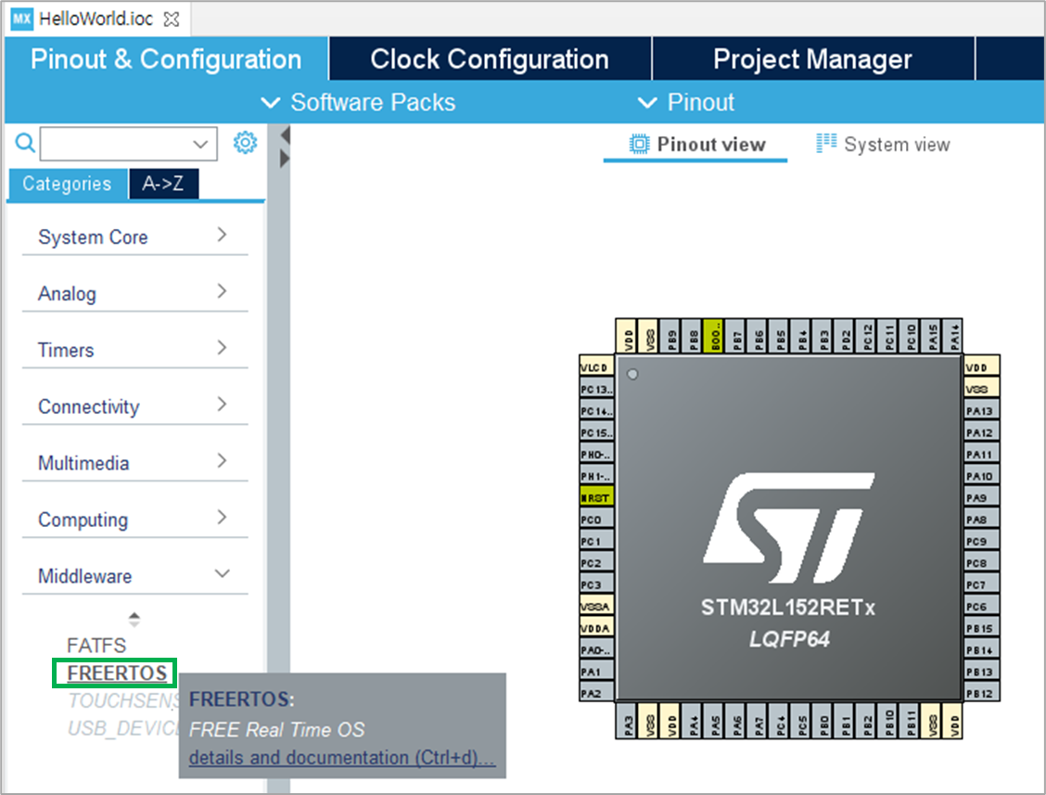The height and width of the screenshot is (795, 1046).
Task: Click the MX icon on HelloWorld.ioc tab
Action: coord(21,19)
